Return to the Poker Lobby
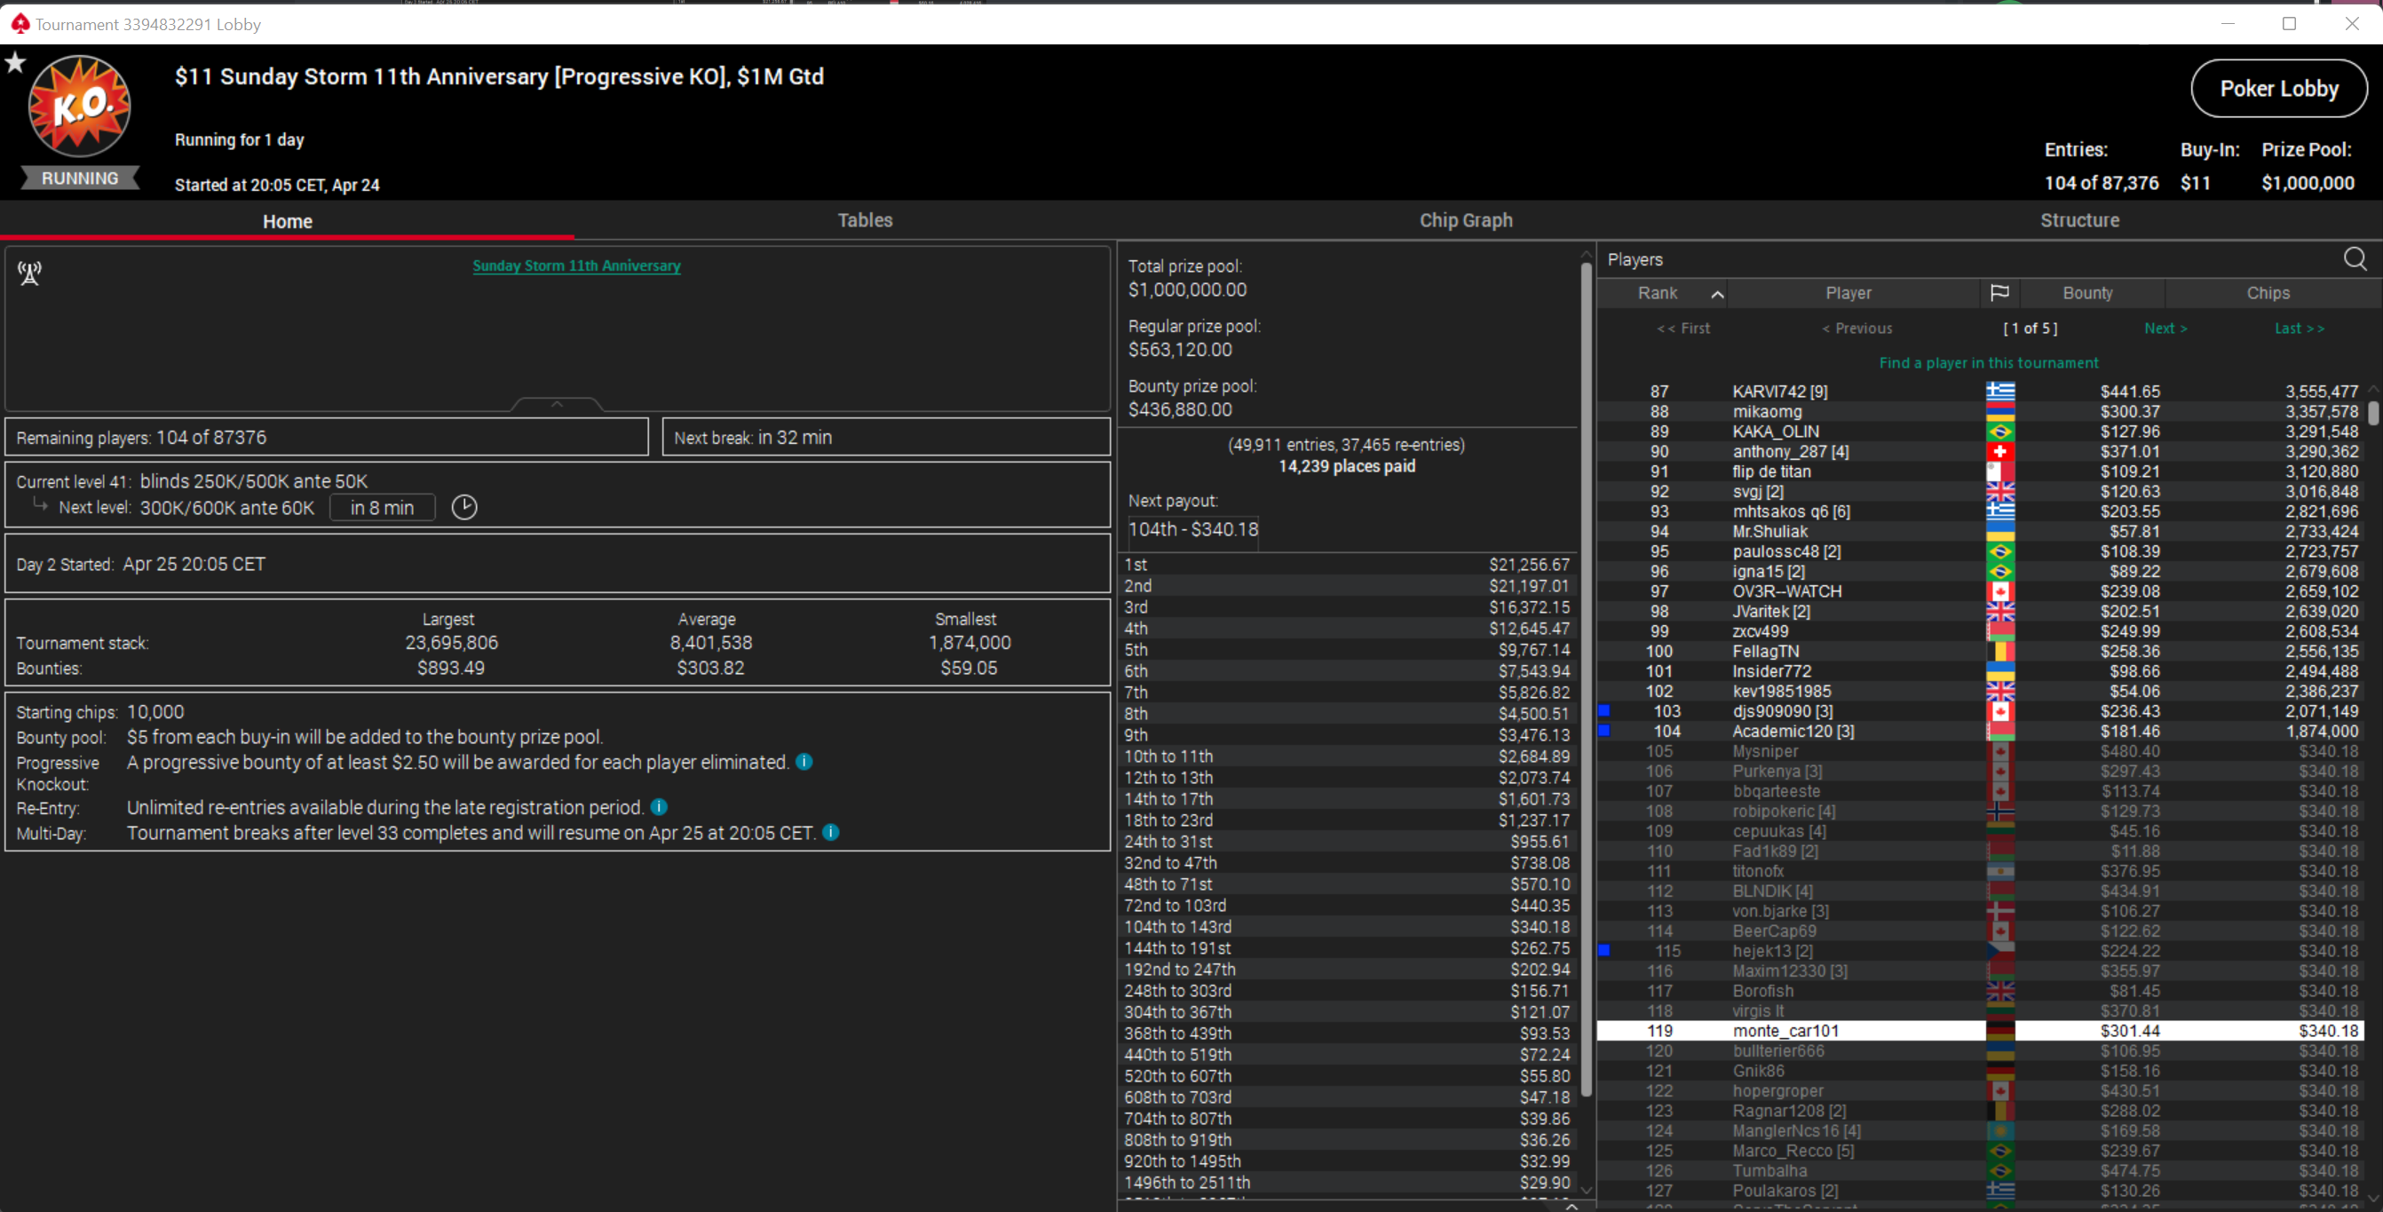This screenshot has height=1212, width=2383. tap(2278, 89)
